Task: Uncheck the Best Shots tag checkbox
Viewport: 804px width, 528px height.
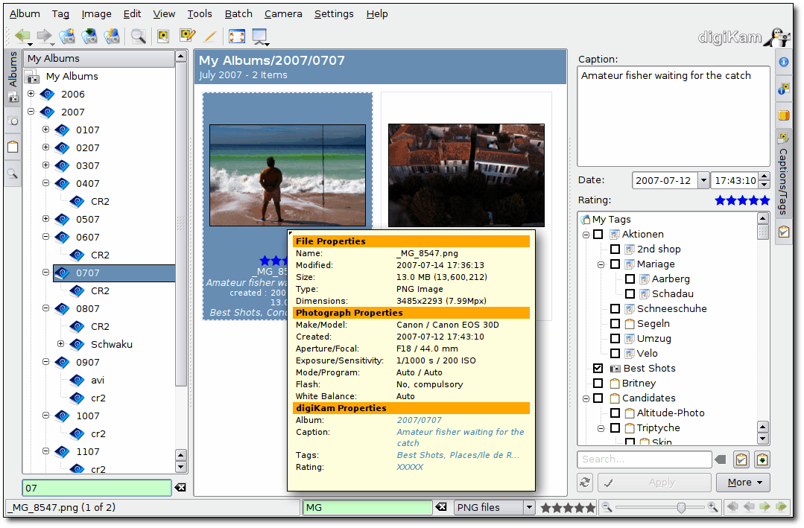Action: pyautogui.click(x=598, y=368)
